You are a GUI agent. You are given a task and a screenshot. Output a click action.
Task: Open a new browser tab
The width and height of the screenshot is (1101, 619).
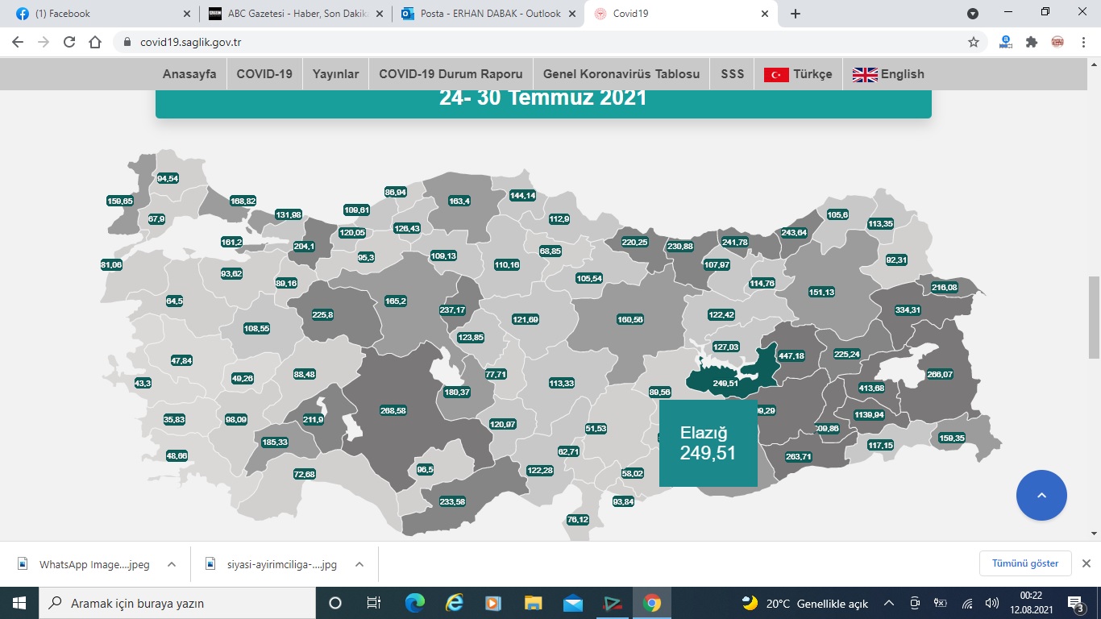click(796, 14)
